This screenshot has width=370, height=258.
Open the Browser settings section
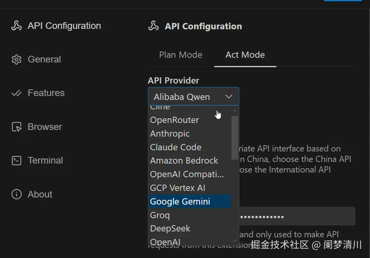[37, 127]
